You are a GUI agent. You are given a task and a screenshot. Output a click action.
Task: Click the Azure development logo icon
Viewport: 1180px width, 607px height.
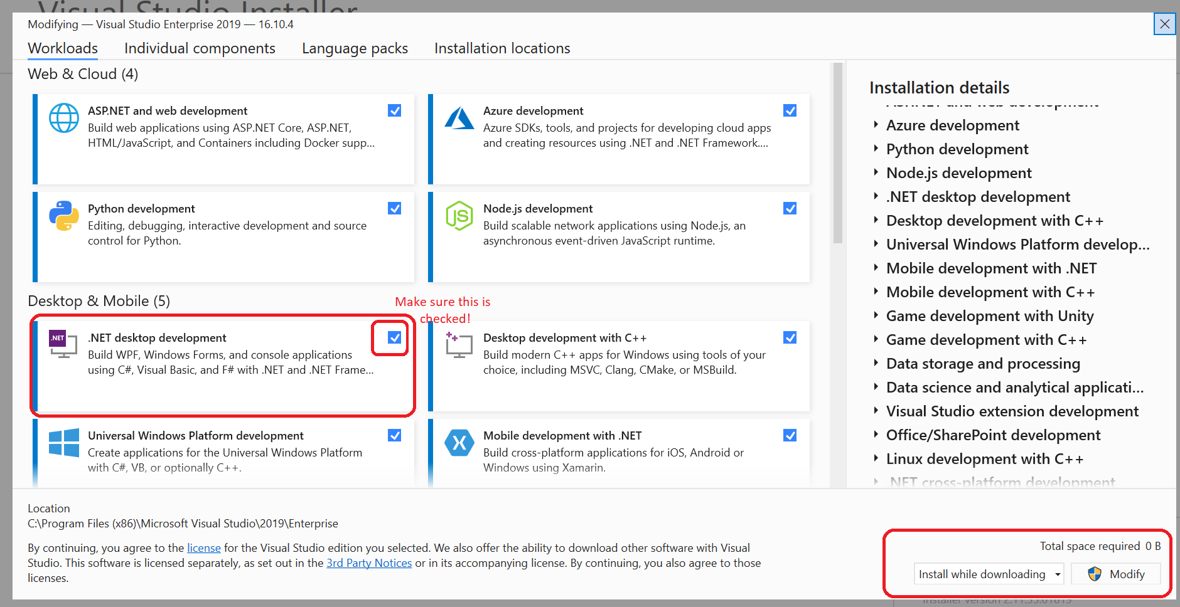pyautogui.click(x=459, y=118)
